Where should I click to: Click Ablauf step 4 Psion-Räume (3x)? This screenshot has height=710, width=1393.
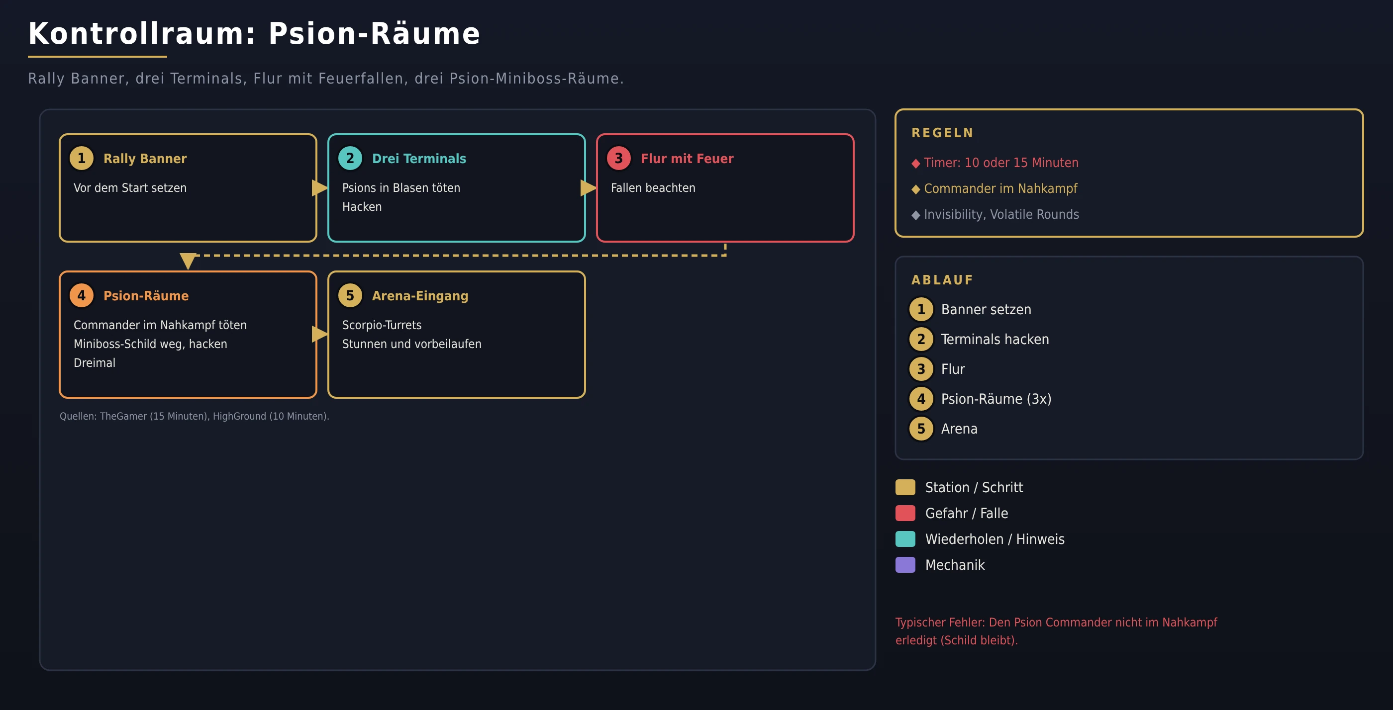981,399
